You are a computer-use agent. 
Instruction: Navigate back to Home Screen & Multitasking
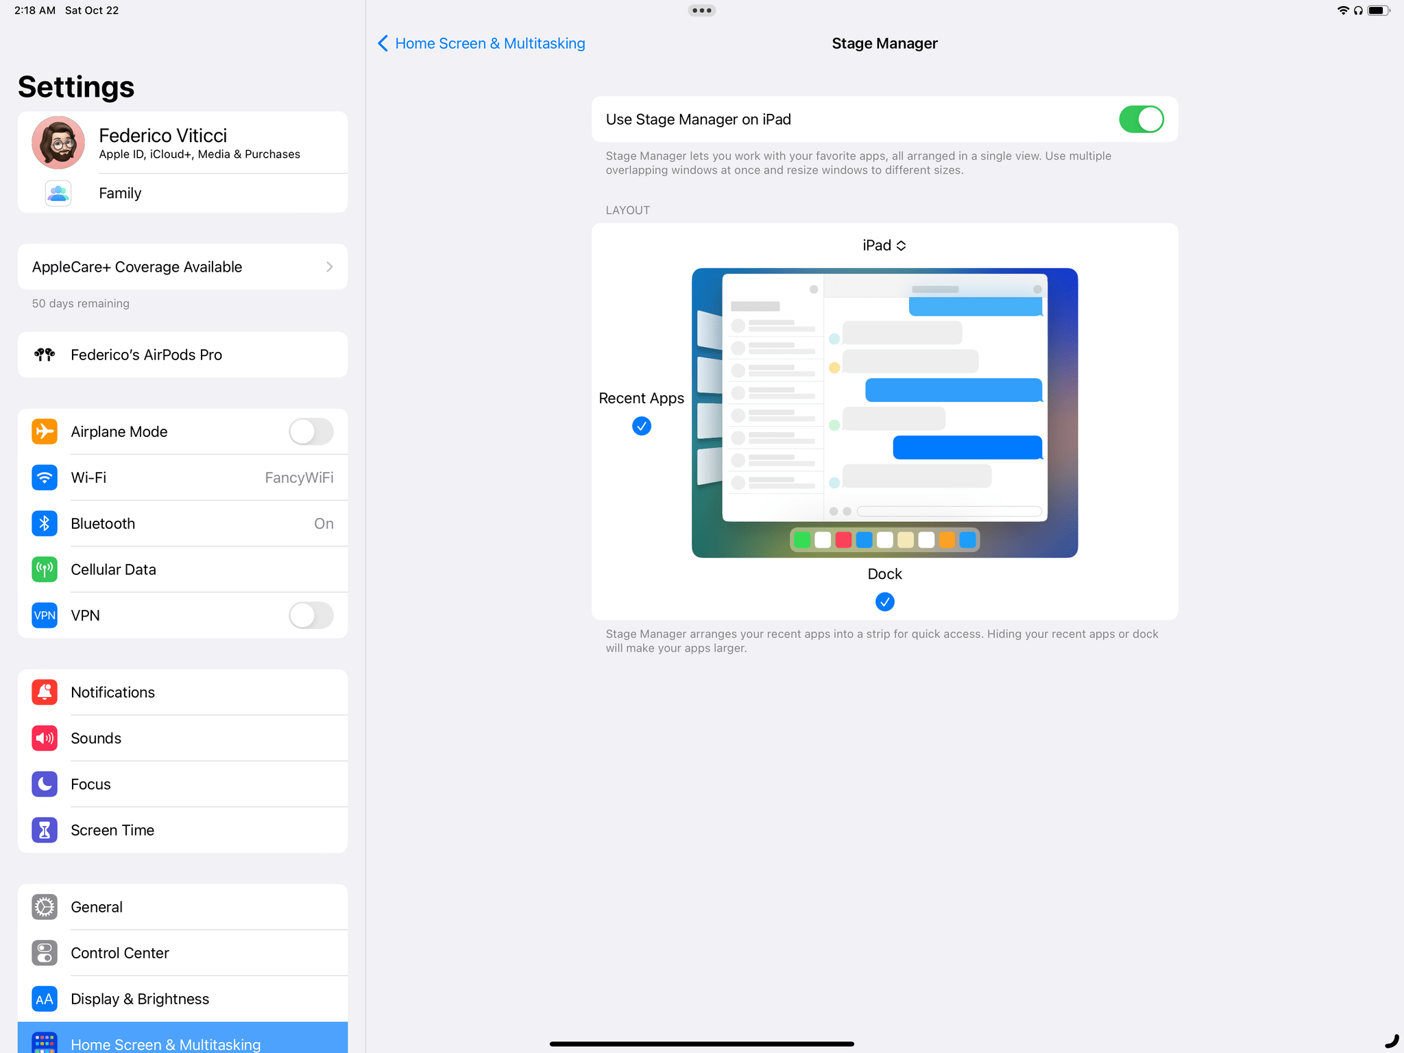coord(481,43)
